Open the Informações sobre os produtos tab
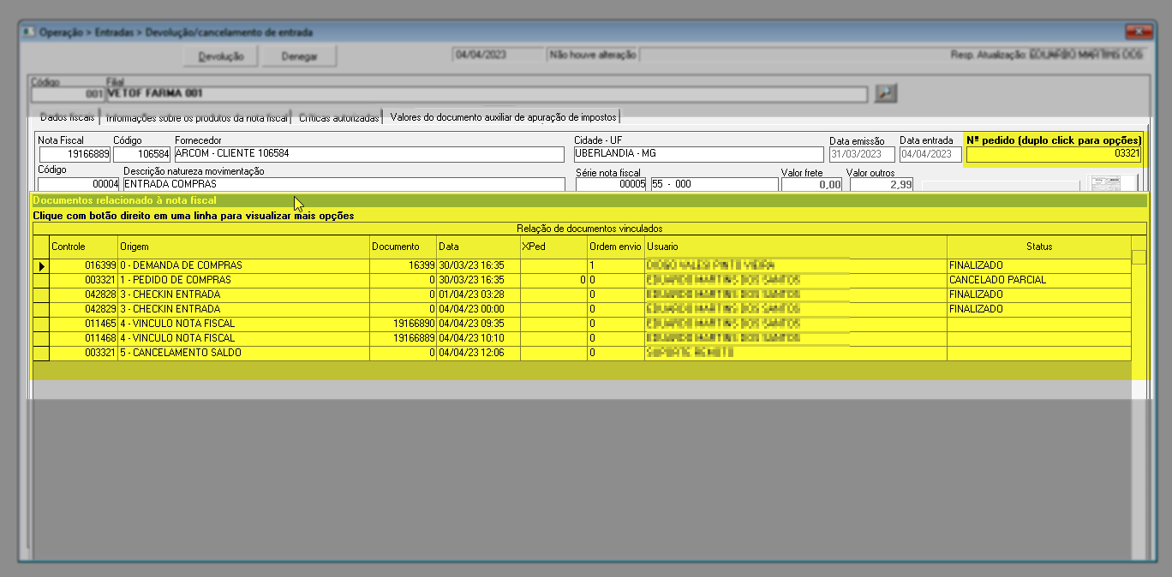Viewport: 1172px width, 577px height. coord(196,117)
